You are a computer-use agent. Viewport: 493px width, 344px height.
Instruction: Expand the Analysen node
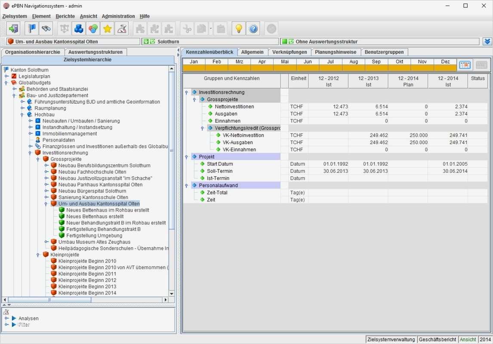7,319
